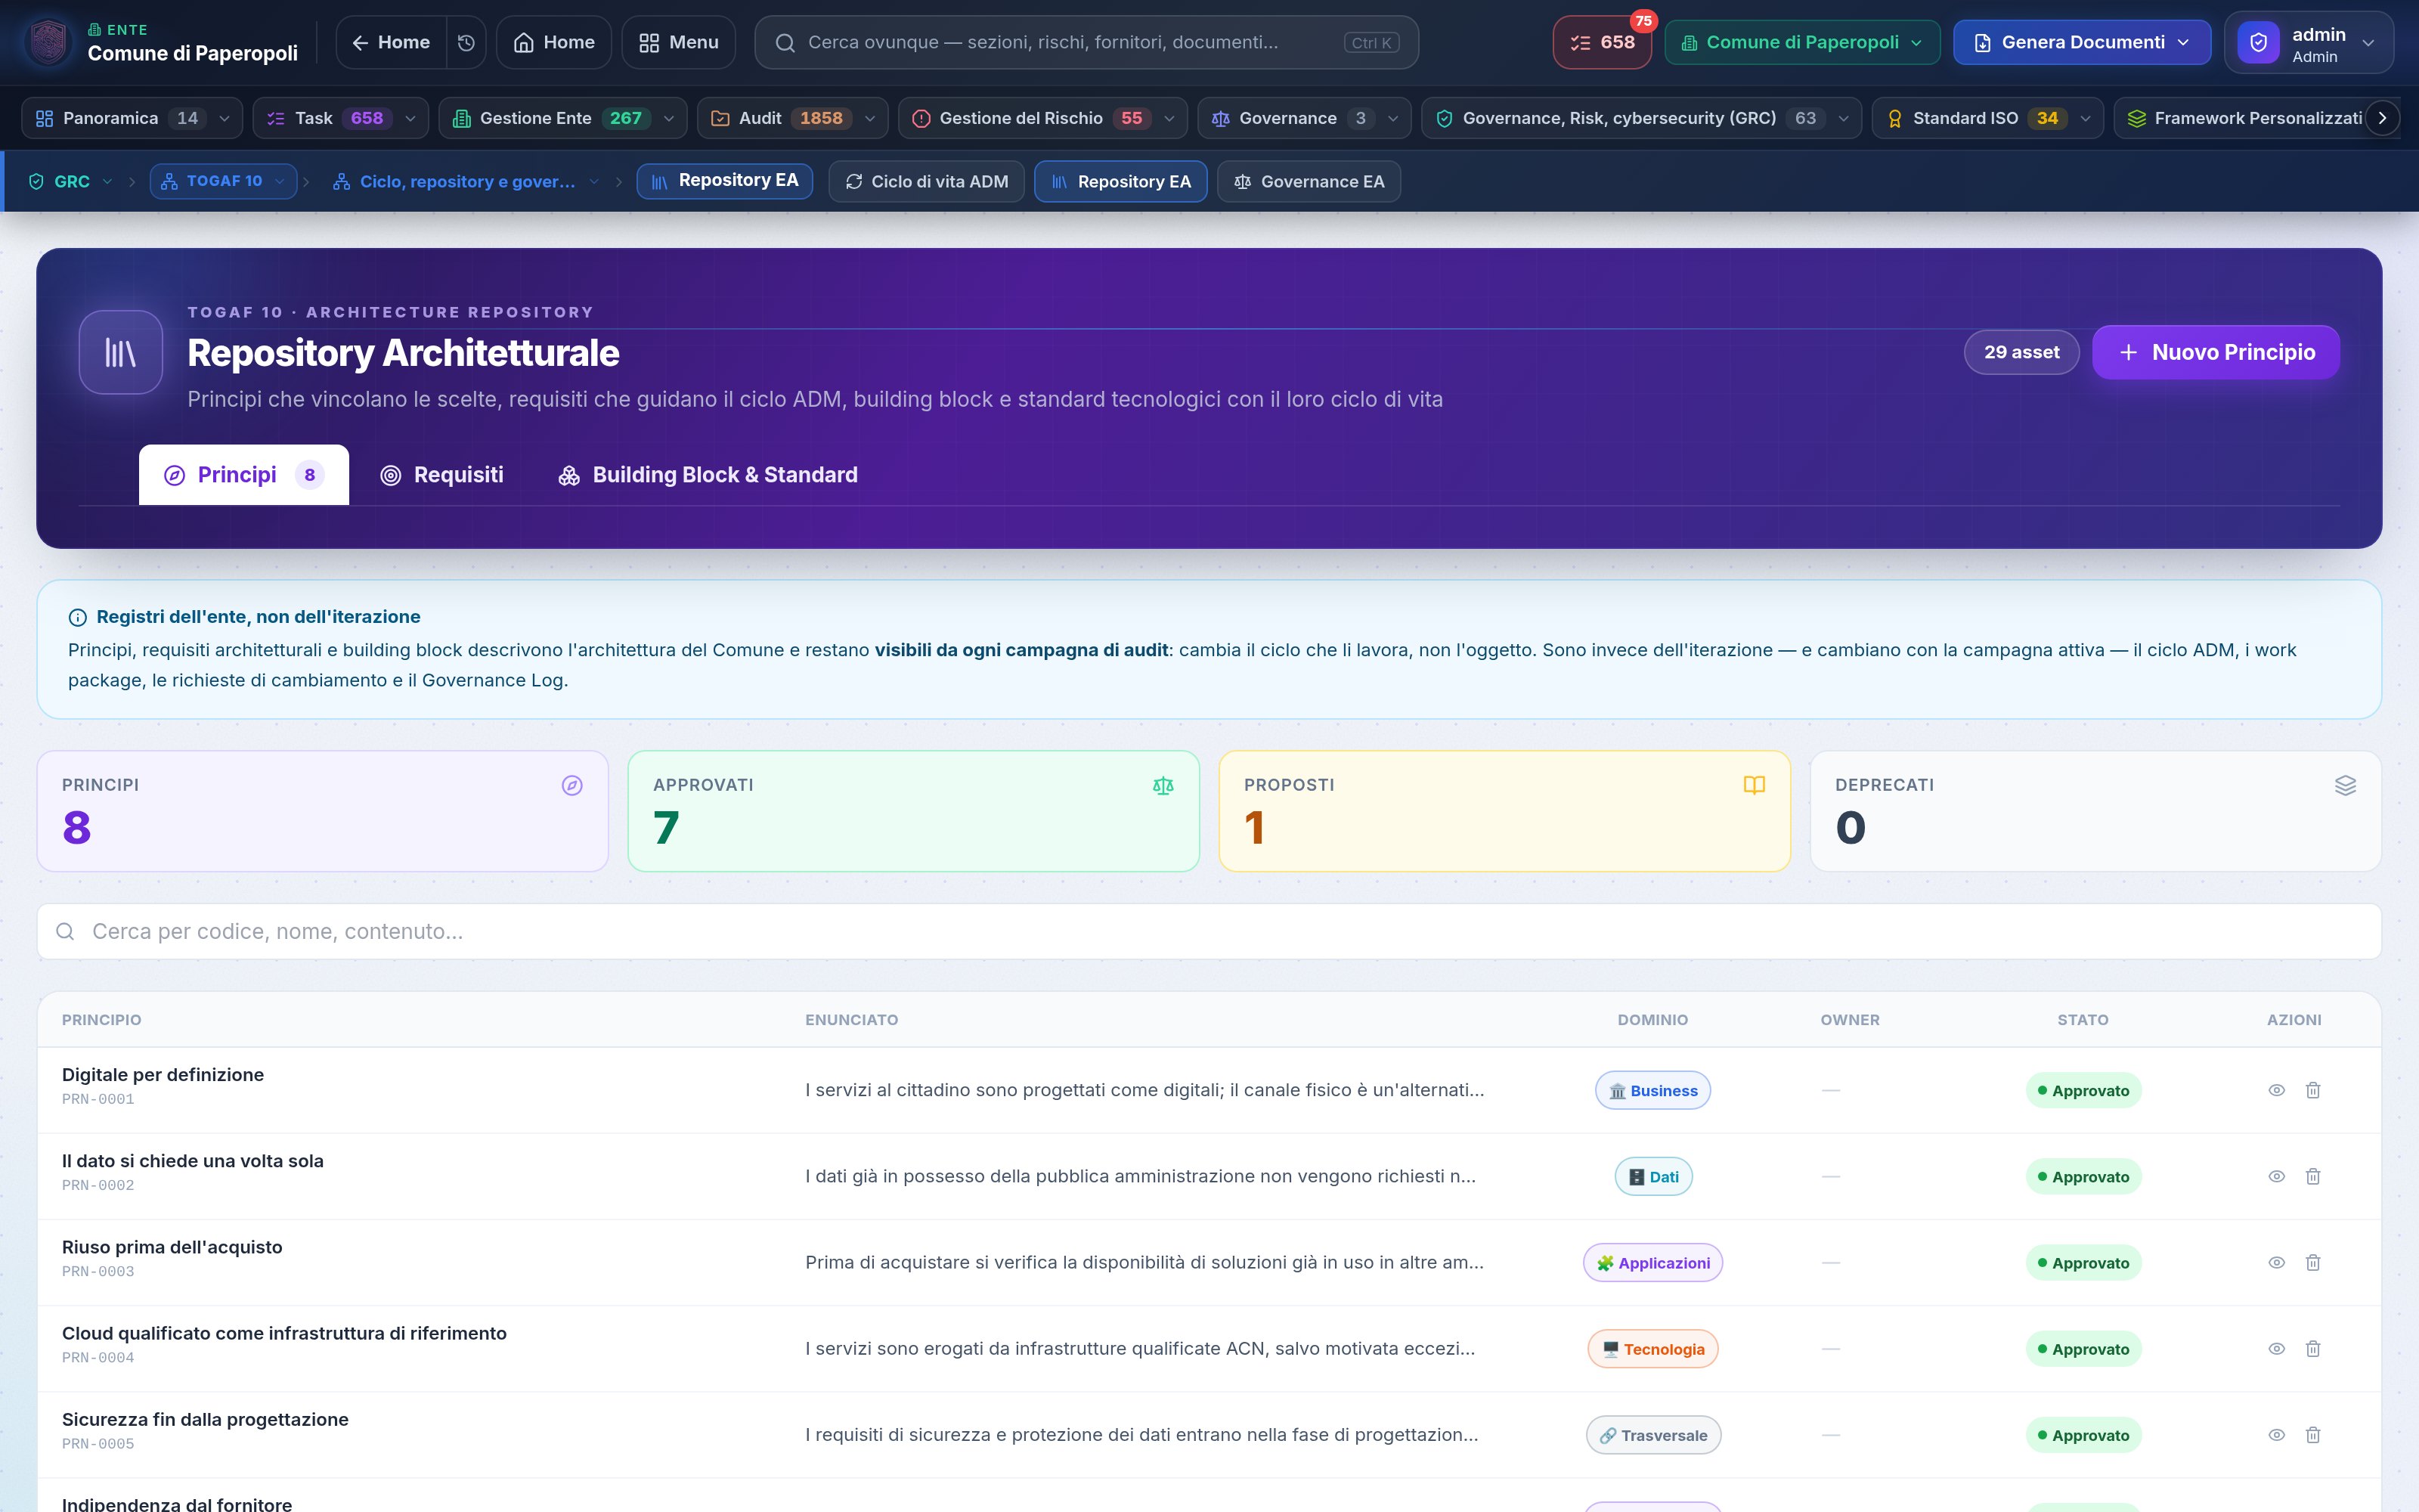Click the Dati domain badge
This screenshot has height=1512, width=2419.
(x=1653, y=1176)
